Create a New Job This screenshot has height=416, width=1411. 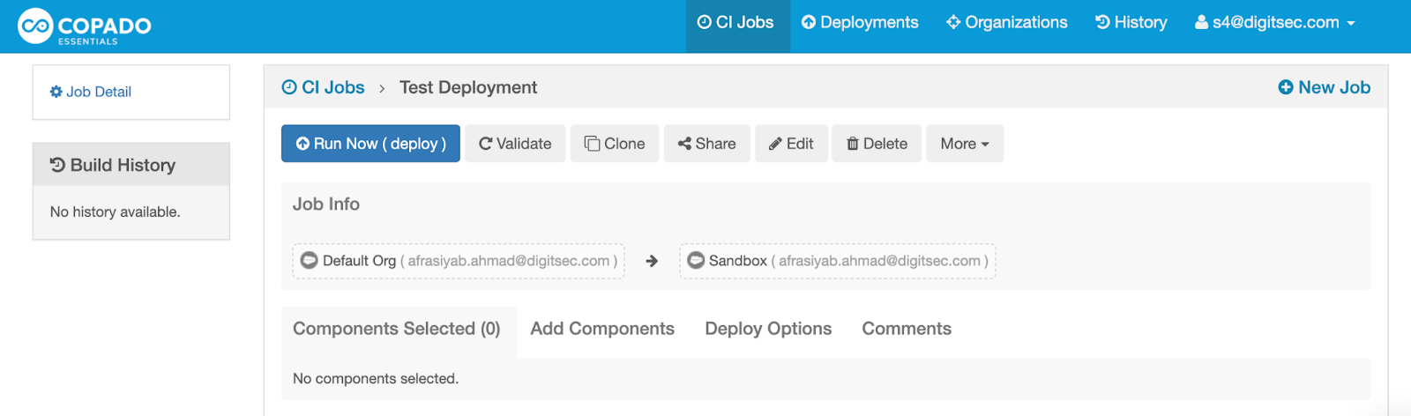coord(1325,87)
